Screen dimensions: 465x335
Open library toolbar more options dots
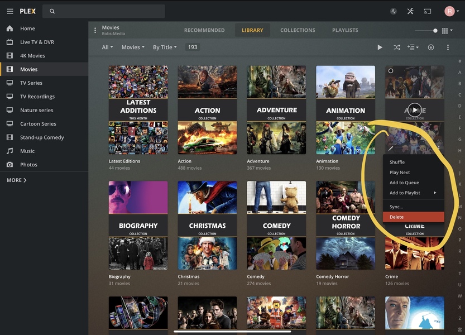coord(448,47)
